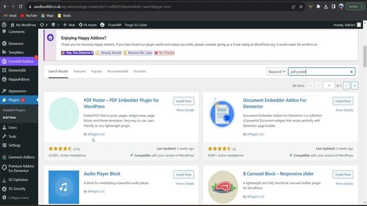The width and height of the screenshot is (367, 206).
Task: Reload the page with the refresh icon
Action: [x=21, y=6]
